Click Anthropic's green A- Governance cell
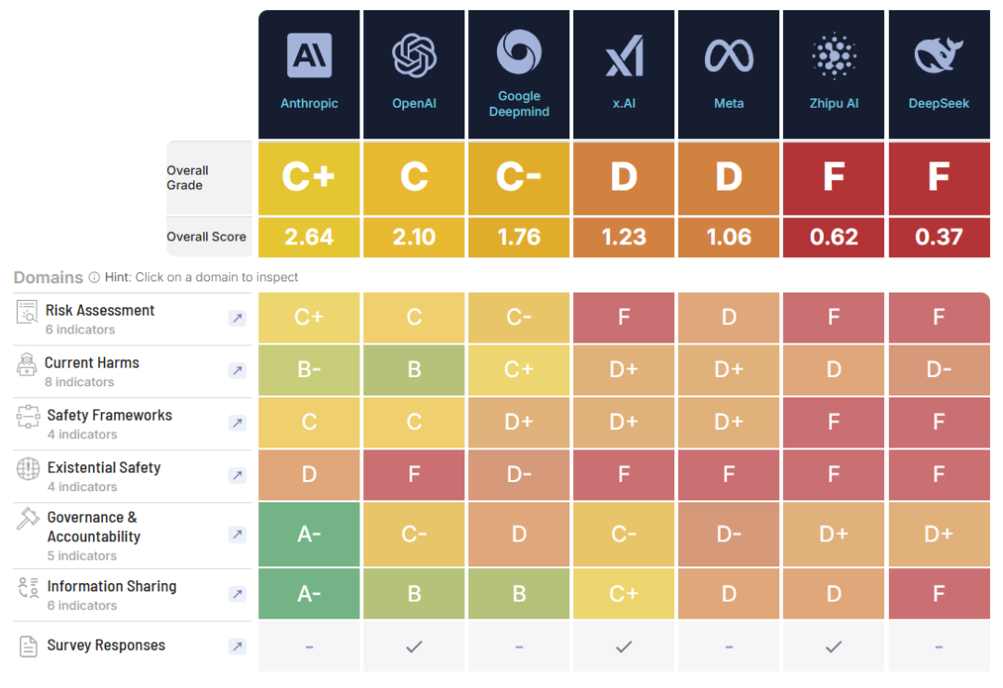Screen dimensions: 1003x688 click(309, 534)
